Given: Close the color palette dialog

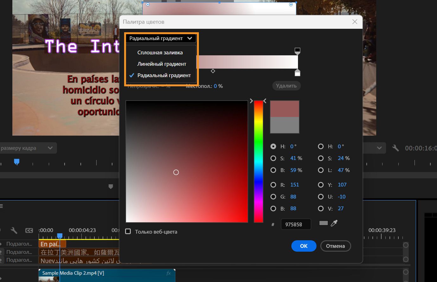Looking at the screenshot, I should click(355, 22).
